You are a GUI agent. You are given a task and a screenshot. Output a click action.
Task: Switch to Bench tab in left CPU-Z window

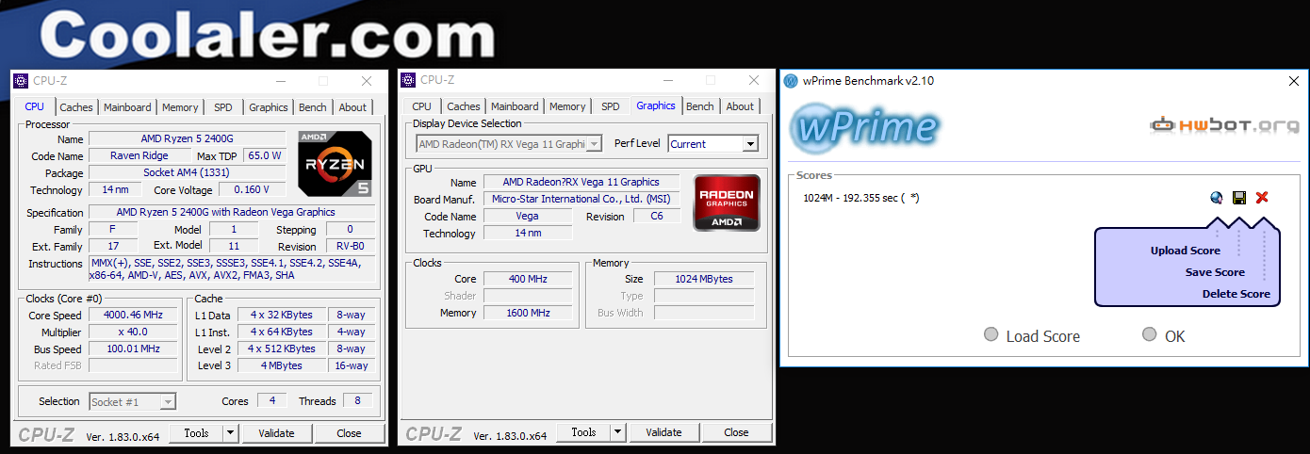(313, 107)
